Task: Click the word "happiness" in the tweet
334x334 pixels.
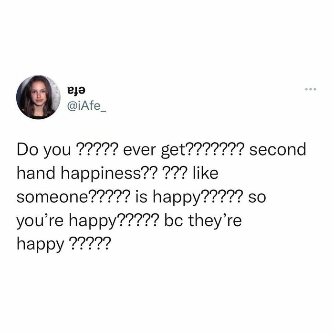Action: (103, 174)
